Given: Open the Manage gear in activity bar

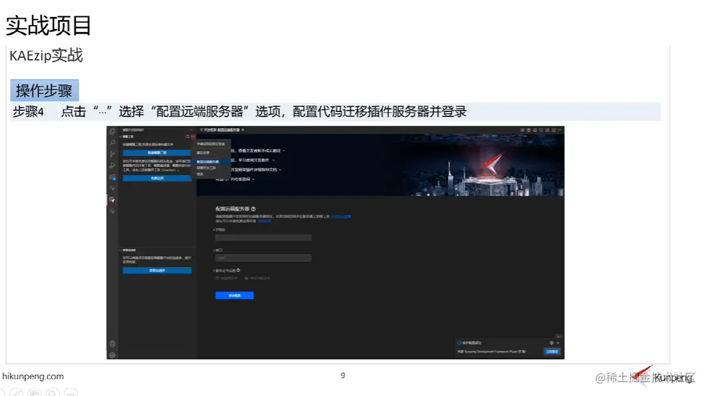Looking at the screenshot, I should 112,355.
